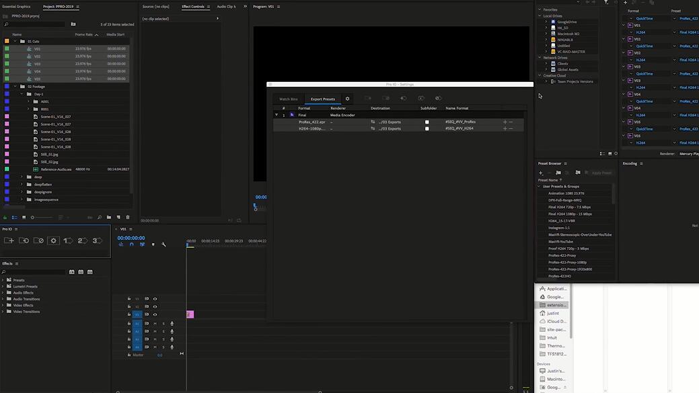
Task: Click the New Bin folder icon in Project panel
Action: click(109, 217)
